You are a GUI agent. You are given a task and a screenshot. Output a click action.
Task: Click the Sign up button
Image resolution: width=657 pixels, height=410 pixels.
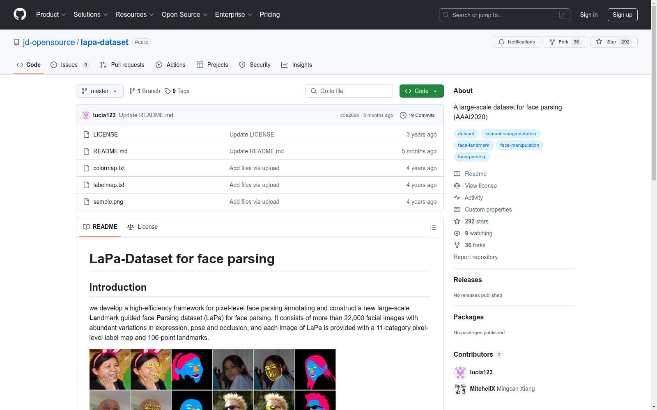pos(623,15)
